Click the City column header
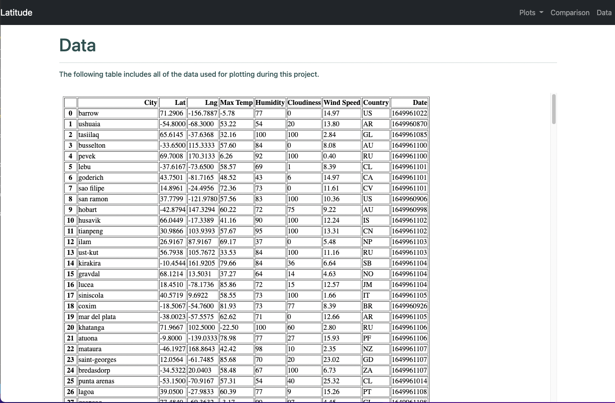The width and height of the screenshot is (615, 403). click(118, 103)
